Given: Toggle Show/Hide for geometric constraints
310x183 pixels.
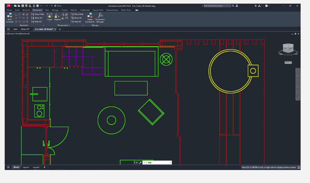Looking at the screenshot, I should point(37,14).
